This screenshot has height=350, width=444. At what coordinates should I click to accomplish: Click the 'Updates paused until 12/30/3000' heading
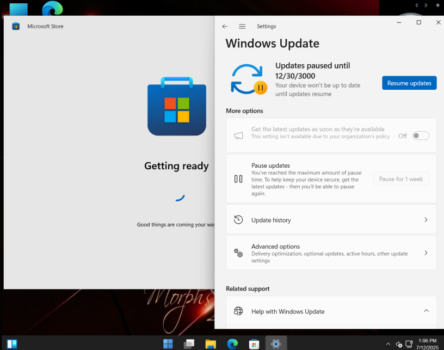pyautogui.click(x=313, y=71)
